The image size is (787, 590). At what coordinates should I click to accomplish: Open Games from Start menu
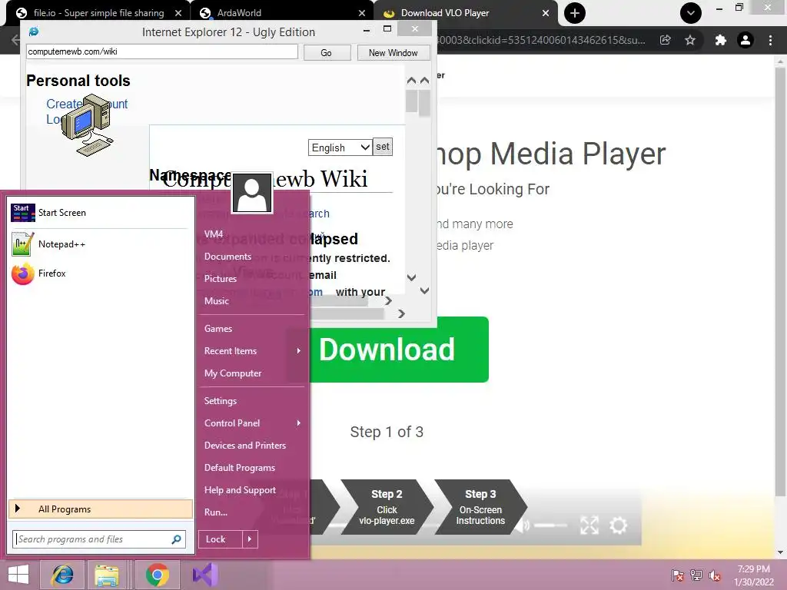[218, 329]
